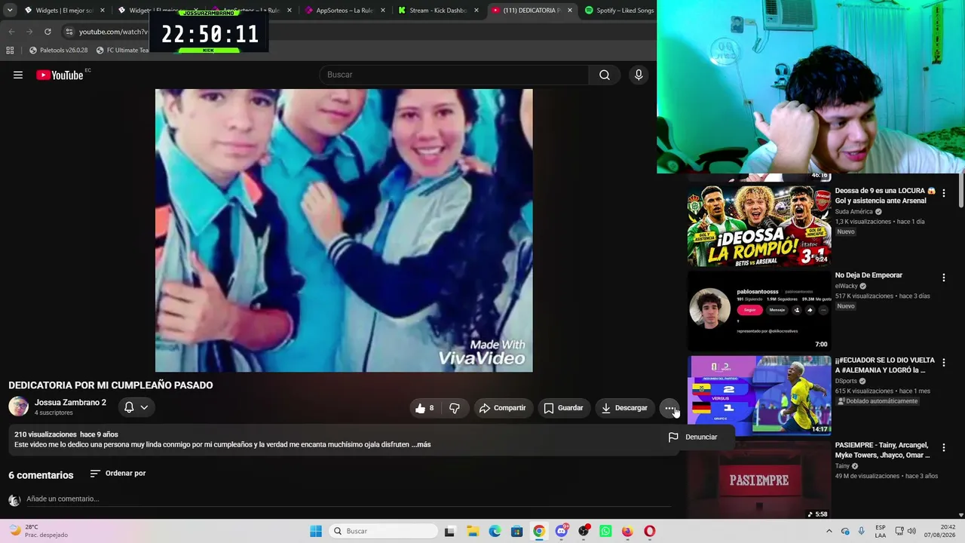
Task: Click the Añade un comentario field
Action: pyautogui.click(x=348, y=499)
